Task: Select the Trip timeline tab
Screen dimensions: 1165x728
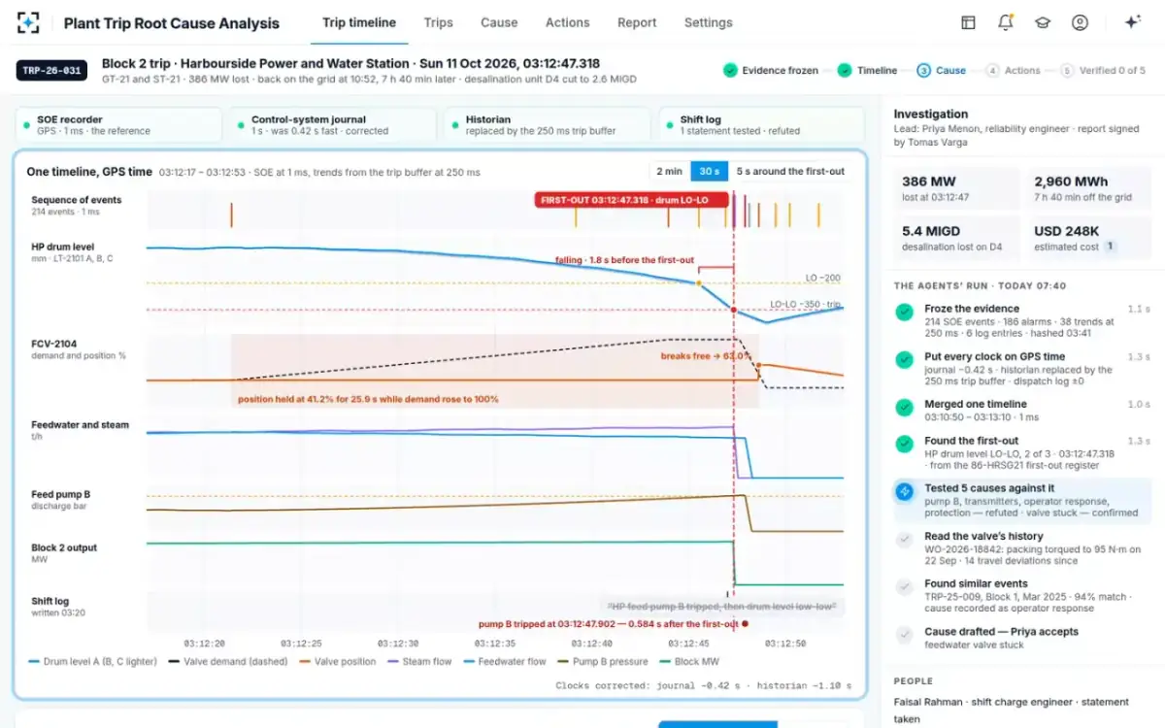Action: pyautogui.click(x=359, y=22)
